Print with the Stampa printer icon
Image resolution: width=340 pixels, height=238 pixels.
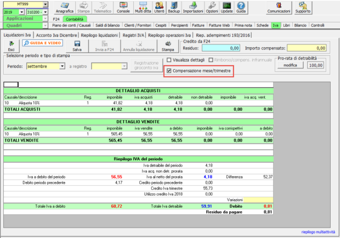[x=168, y=47]
